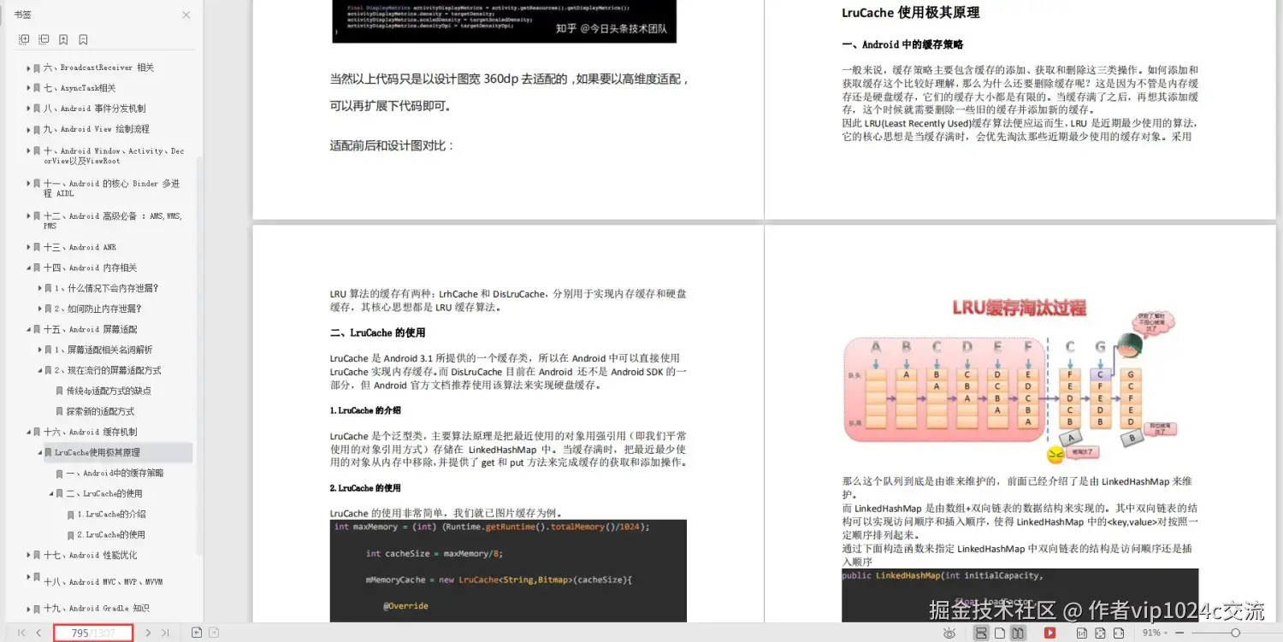Image resolution: width=1283 pixels, height=642 pixels.
Task: Go to next page with arrow button
Action: coord(147,633)
